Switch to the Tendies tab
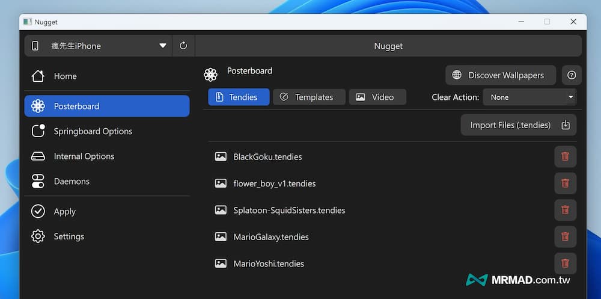The height and width of the screenshot is (299, 601). (239, 97)
